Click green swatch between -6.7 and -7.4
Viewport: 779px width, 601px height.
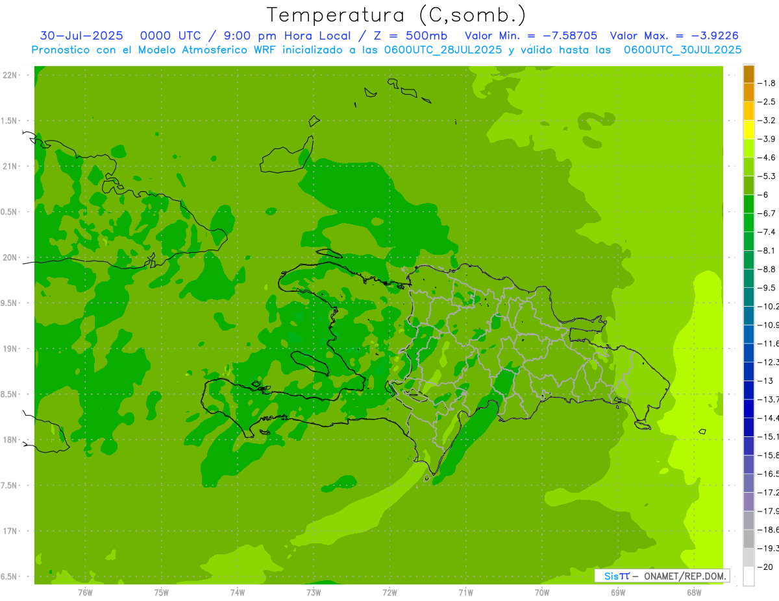pyautogui.click(x=749, y=222)
